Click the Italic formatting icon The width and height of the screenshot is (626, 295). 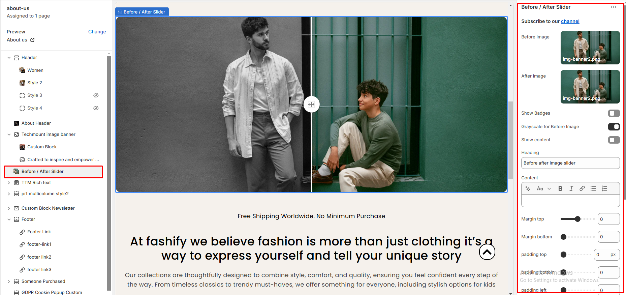pyautogui.click(x=571, y=188)
